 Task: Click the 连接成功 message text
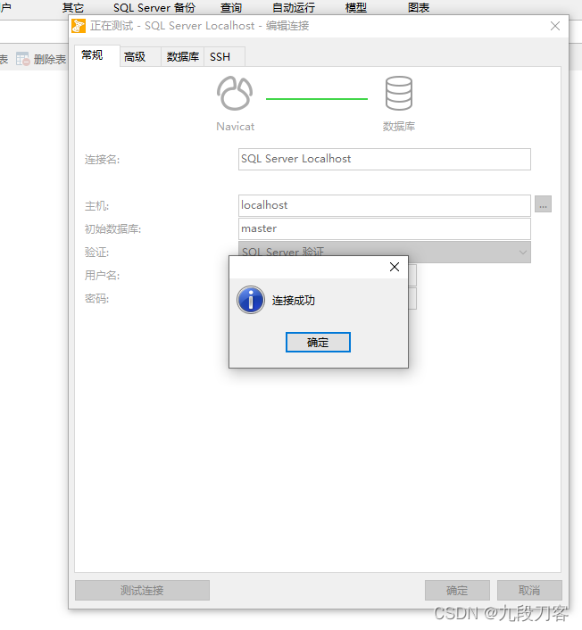pyautogui.click(x=294, y=300)
